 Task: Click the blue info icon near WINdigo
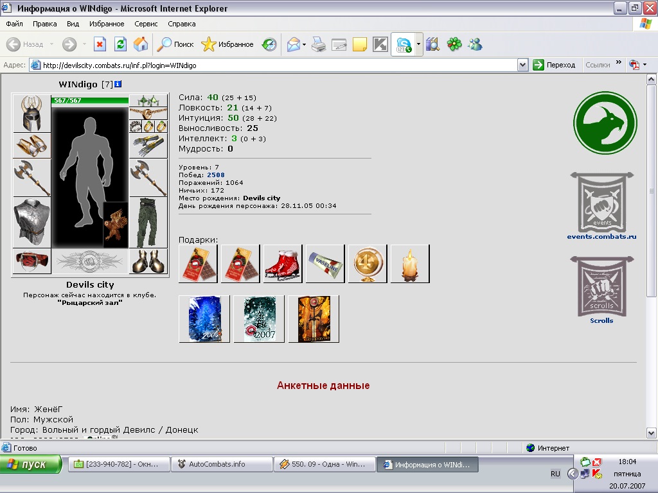[x=118, y=84]
